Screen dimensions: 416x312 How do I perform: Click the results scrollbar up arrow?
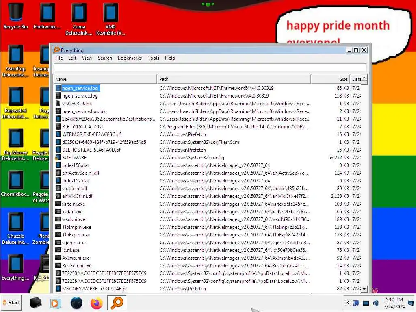pyautogui.click(x=364, y=78)
